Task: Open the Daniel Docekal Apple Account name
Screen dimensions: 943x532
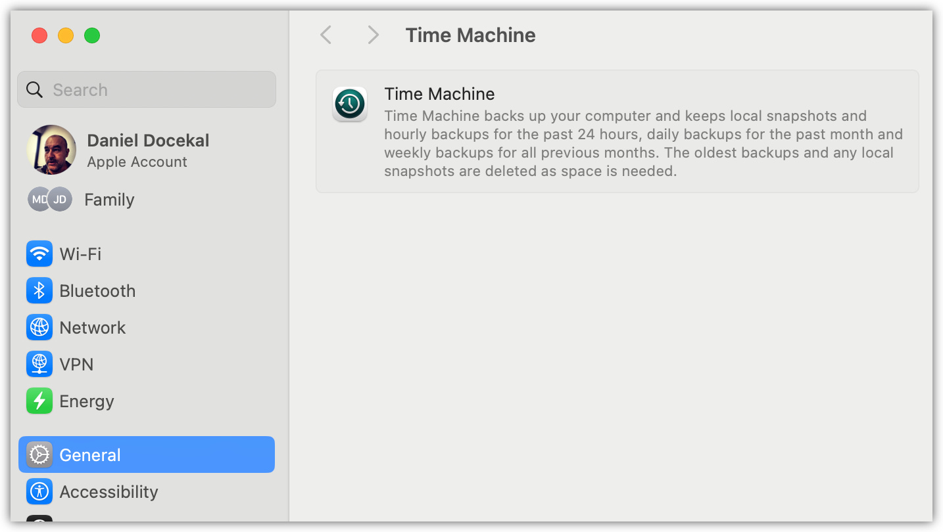Action: coord(148,141)
